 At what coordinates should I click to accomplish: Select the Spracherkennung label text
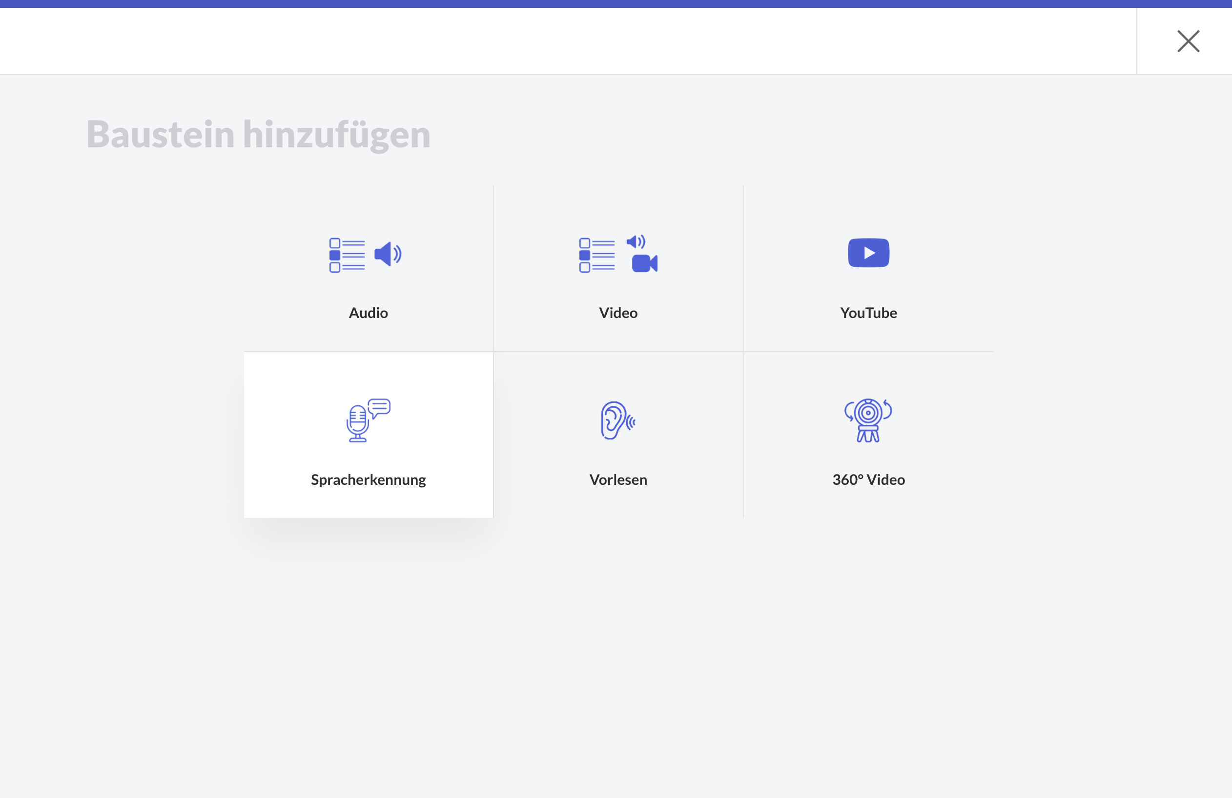368,479
